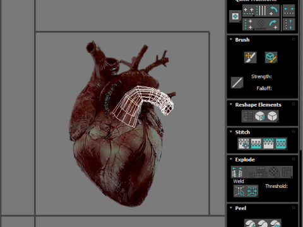Click Weld Selected Subobjects icon
Image resolution: width=303 pixels, height=227 pixels.
(252, 191)
